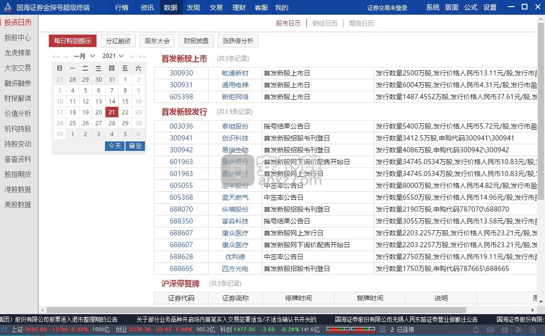545x336 pixels.
Task: Open 机构持股 in sidebar
Action: pyautogui.click(x=18, y=129)
